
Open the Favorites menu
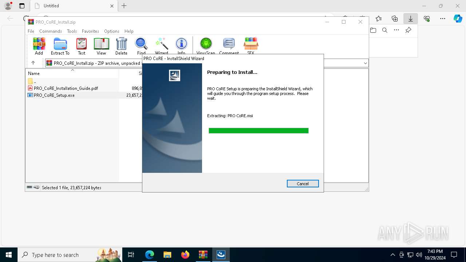point(90,31)
